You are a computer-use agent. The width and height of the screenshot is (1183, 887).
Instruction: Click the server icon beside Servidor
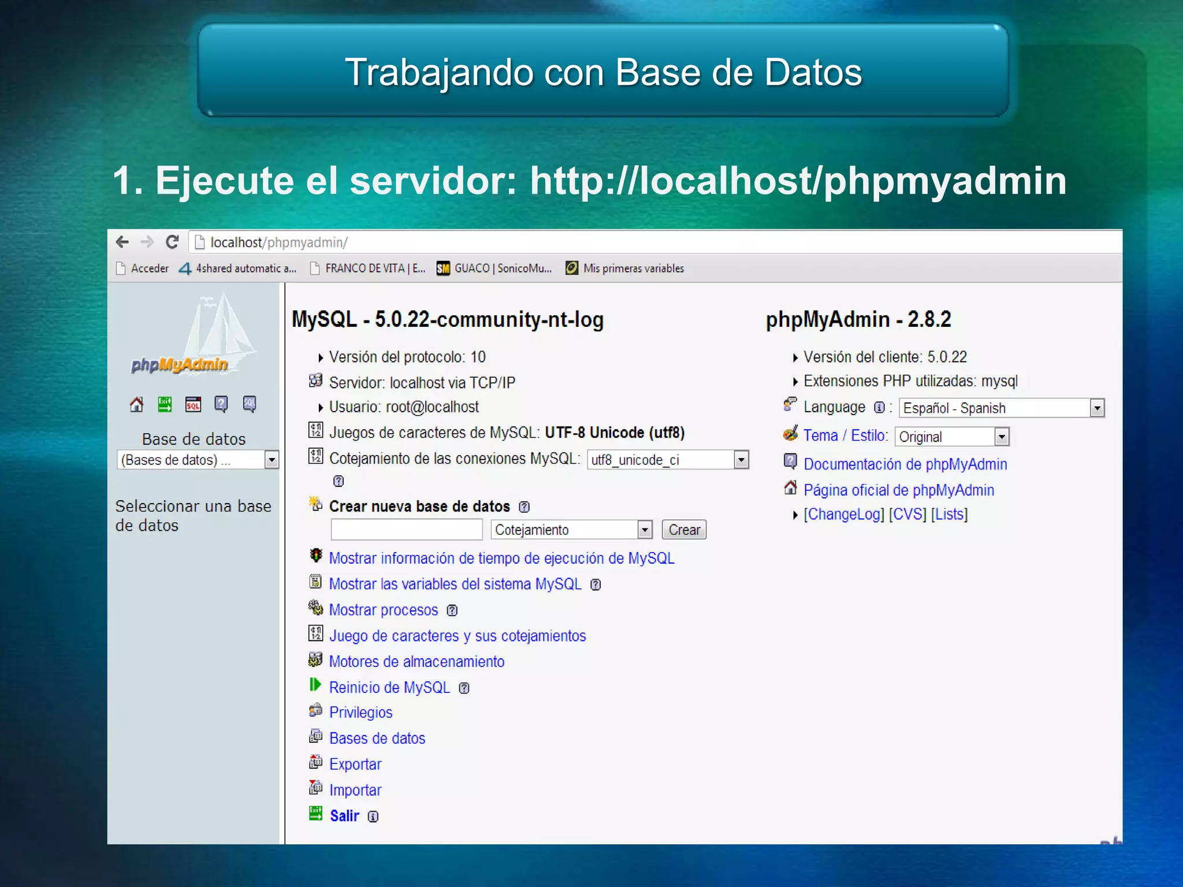(316, 380)
